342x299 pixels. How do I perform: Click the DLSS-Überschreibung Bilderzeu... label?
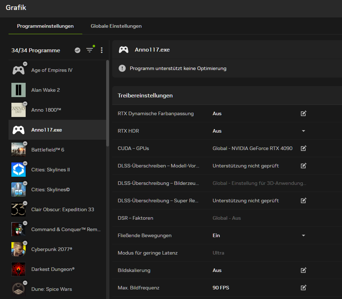pyautogui.click(x=158, y=183)
